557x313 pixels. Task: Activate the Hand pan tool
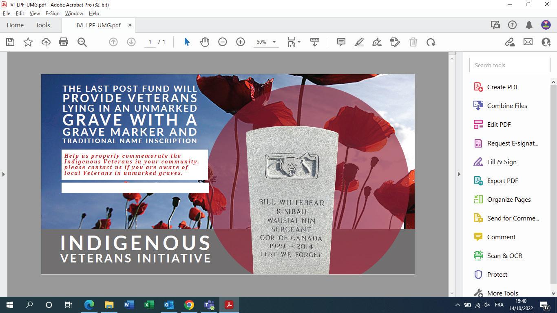click(205, 42)
